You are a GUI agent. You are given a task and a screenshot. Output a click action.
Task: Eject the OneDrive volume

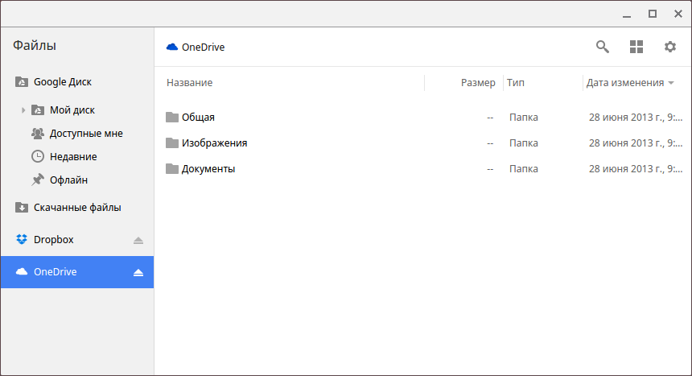coord(138,272)
